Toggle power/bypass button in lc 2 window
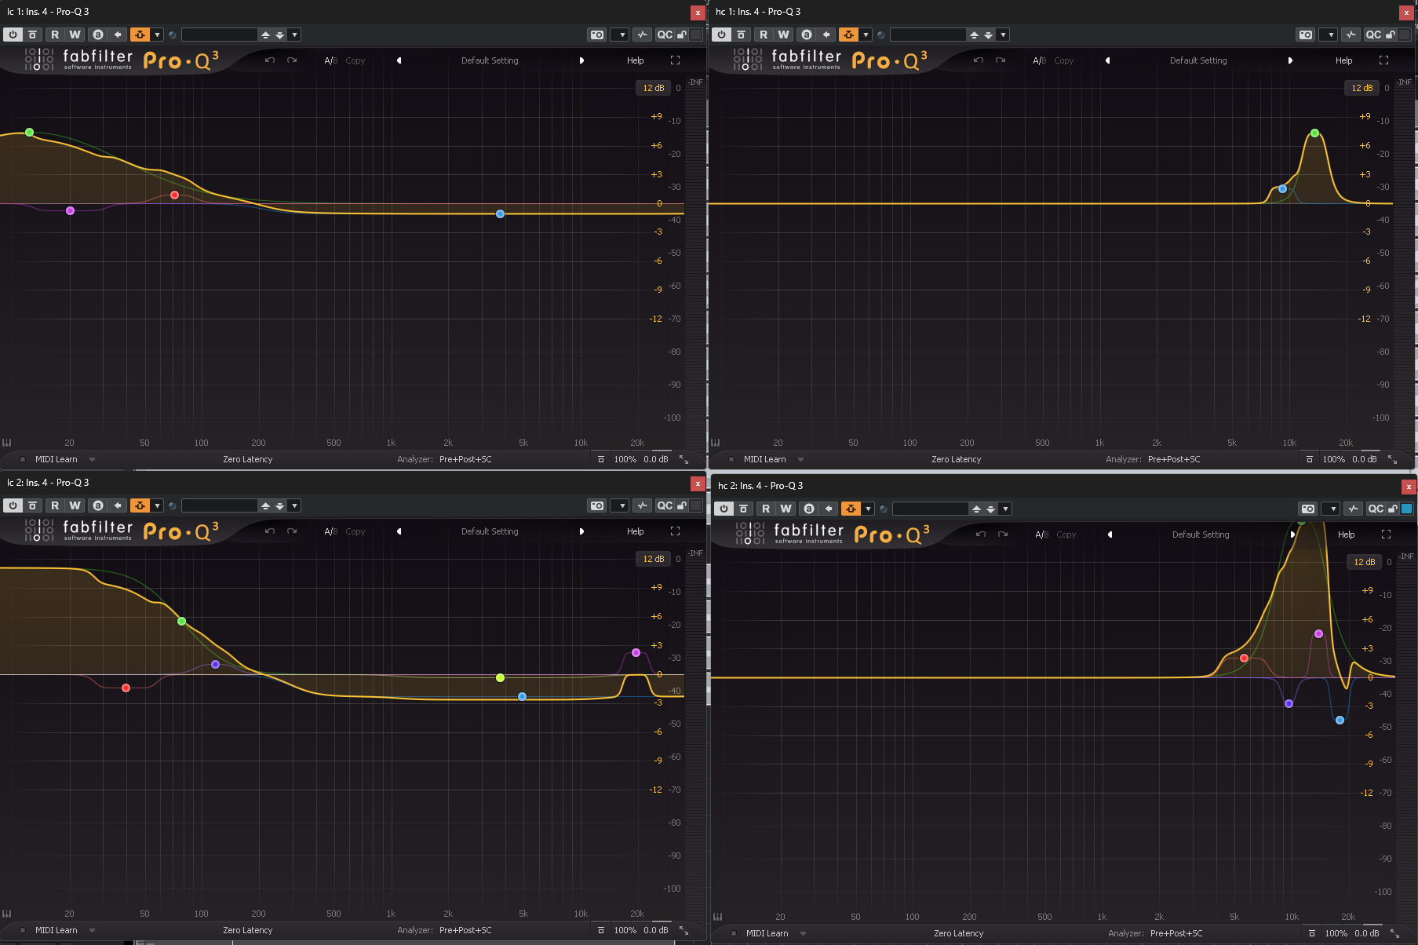Viewport: 1418px width, 945px height. (13, 505)
